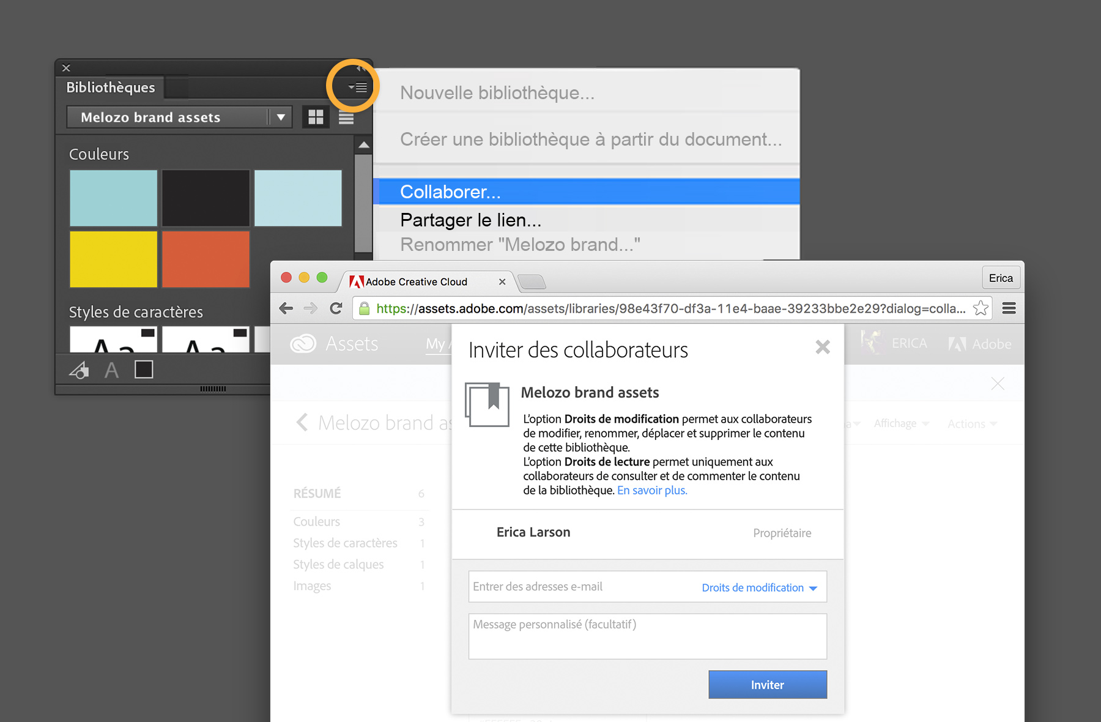Click the Adobe Creative Cloud browser tab

(x=426, y=281)
